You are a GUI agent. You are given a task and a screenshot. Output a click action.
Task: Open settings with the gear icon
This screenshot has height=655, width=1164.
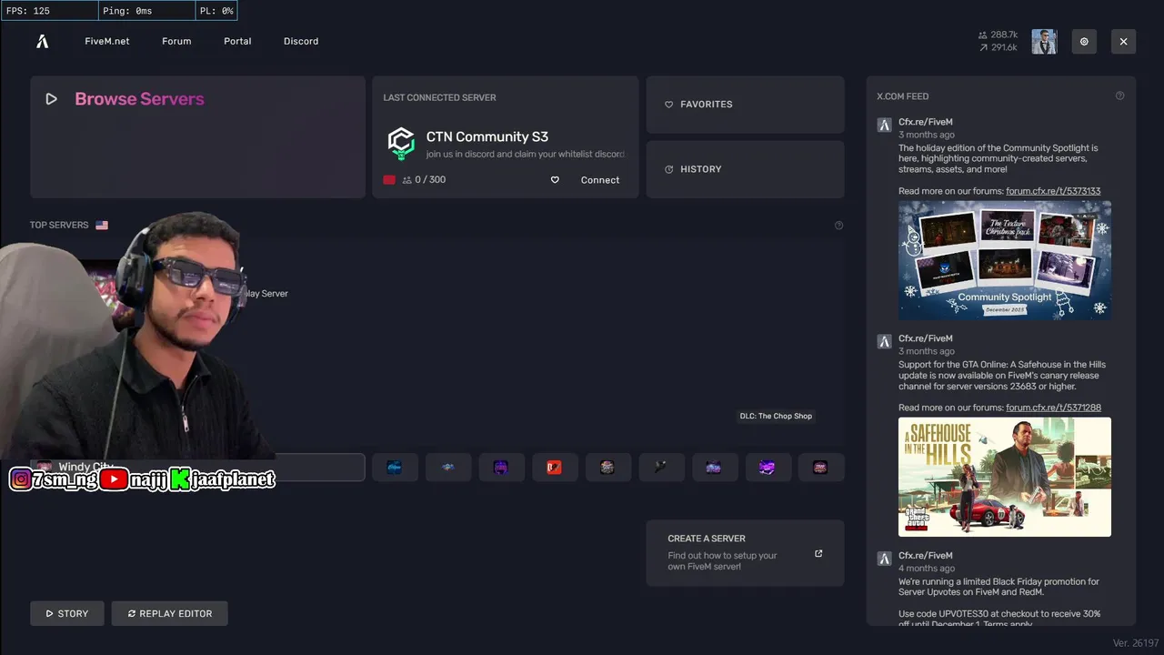[1084, 41]
